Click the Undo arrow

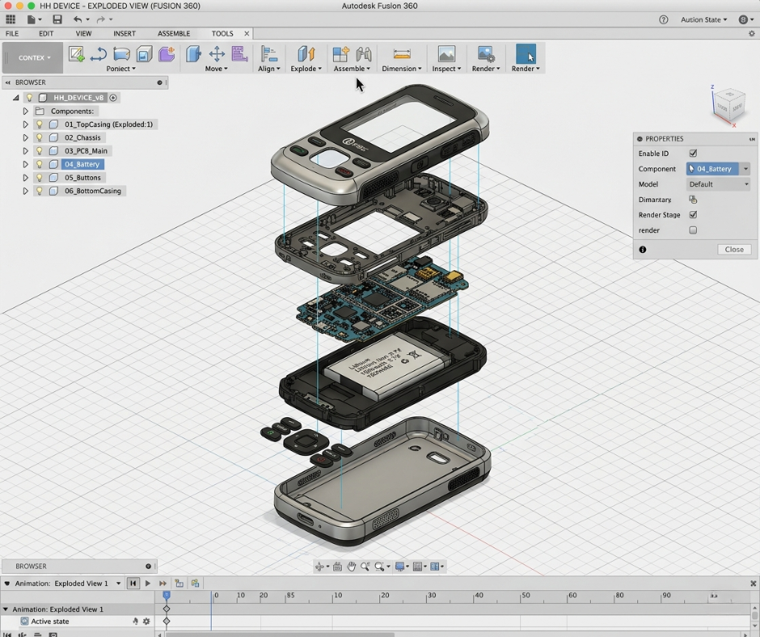tap(78, 19)
